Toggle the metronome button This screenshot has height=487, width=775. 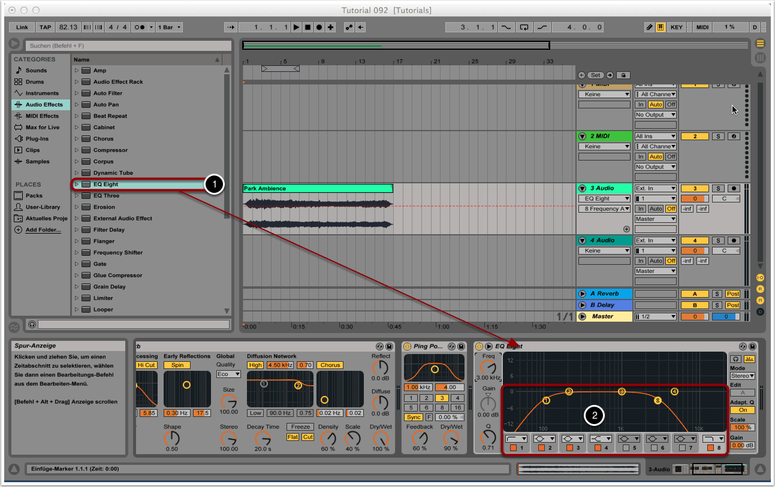tap(140, 28)
